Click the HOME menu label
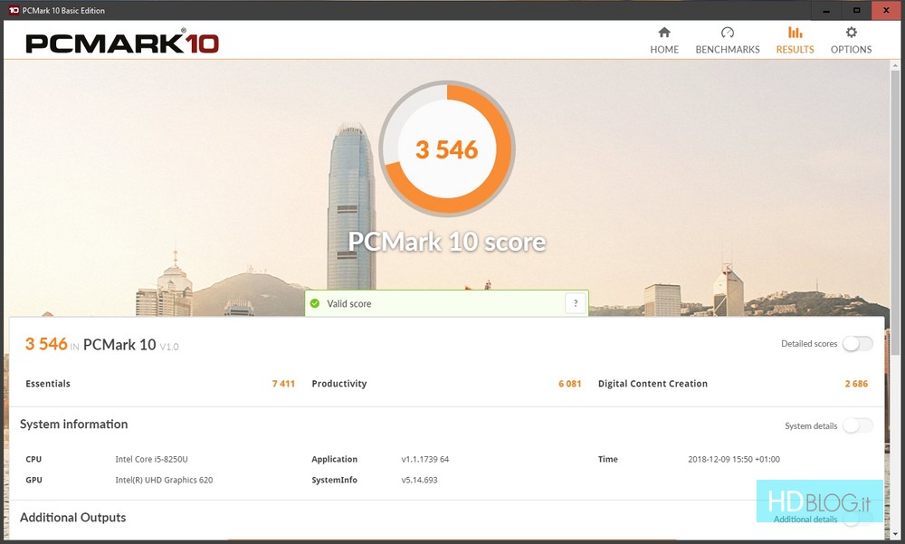This screenshot has width=905, height=544. tap(664, 50)
